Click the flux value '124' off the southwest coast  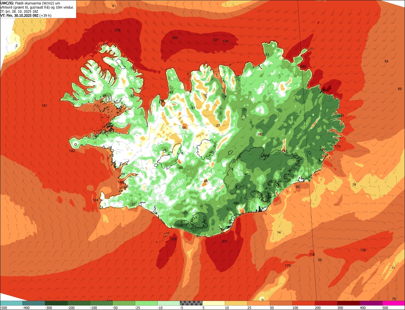pyautogui.click(x=95, y=200)
